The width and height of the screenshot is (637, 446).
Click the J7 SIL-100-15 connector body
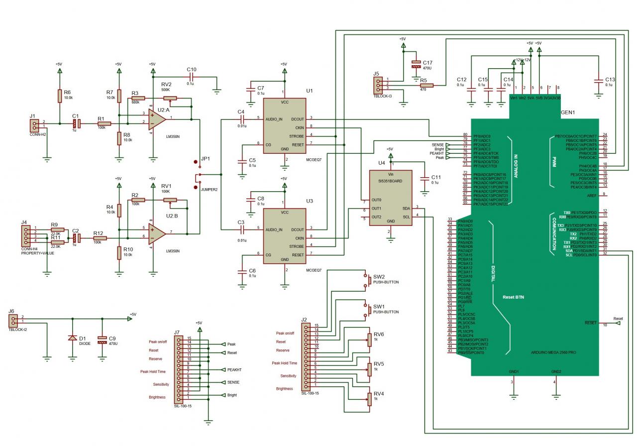[x=179, y=370]
